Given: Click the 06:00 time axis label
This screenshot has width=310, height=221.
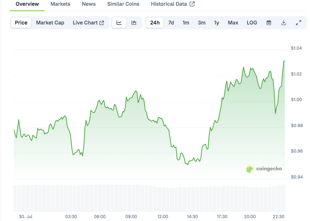Looking at the screenshot, I should click(100, 216).
